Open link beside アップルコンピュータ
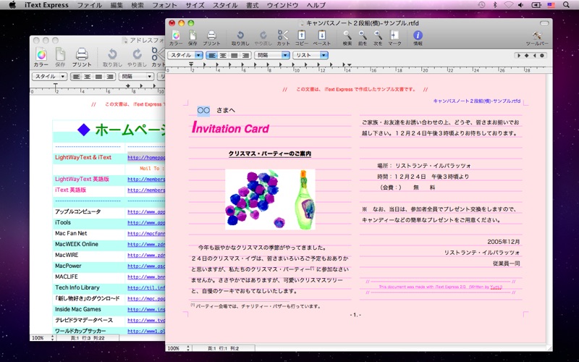The image size is (579, 362). [x=146, y=212]
